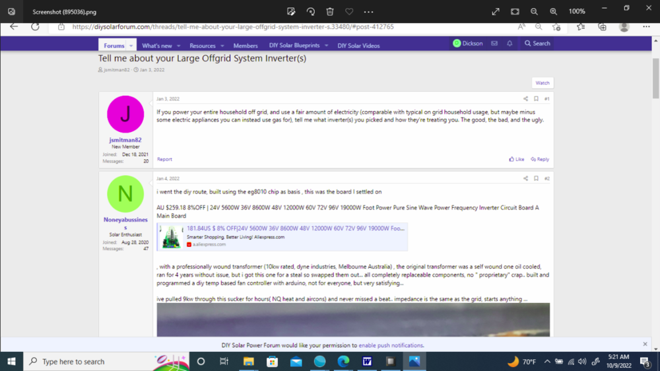
Task: Open the Photos app more options ellipsis
Action: coord(368,12)
